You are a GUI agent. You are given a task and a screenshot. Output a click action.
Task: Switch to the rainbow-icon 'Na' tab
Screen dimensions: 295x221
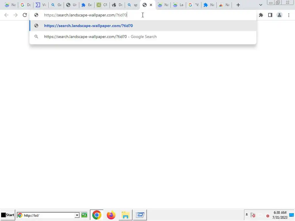[x=224, y=5]
